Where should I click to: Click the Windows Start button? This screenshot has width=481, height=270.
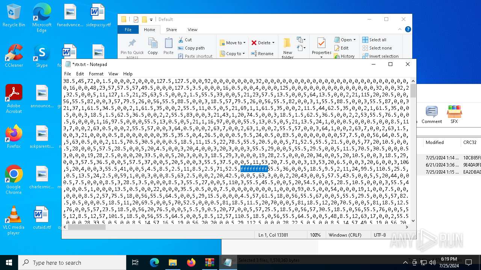pos(9,262)
